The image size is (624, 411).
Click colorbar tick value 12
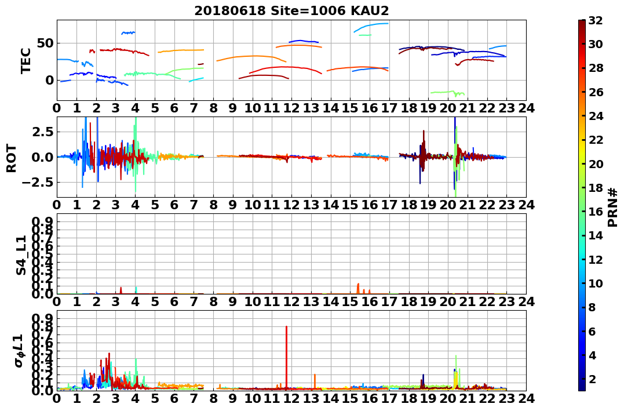(x=595, y=259)
